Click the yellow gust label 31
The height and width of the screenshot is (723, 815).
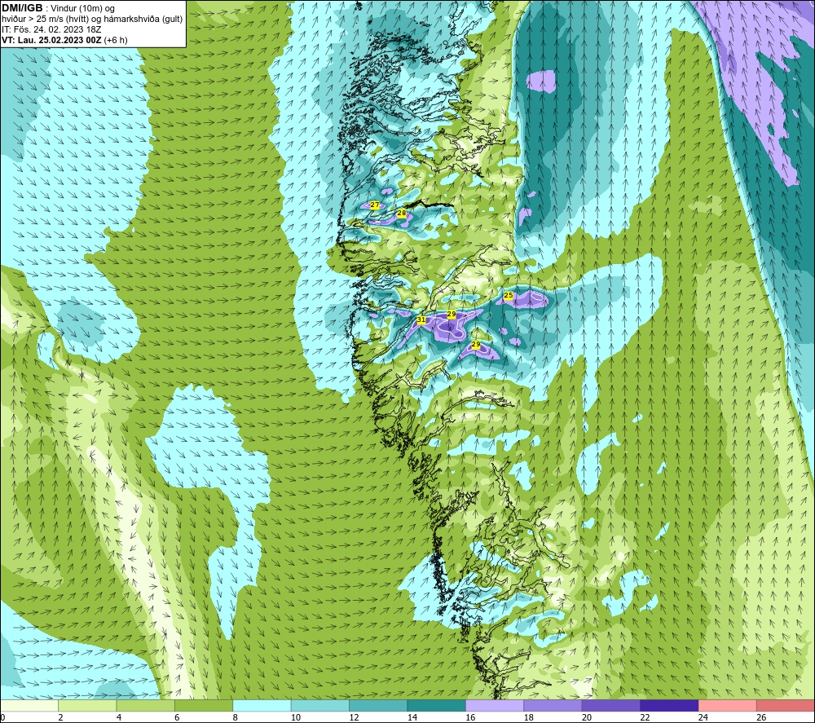tap(421, 320)
